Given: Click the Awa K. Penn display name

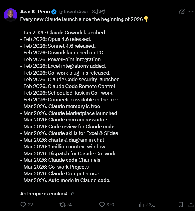Looking at the screenshot, I should point(35,12).
